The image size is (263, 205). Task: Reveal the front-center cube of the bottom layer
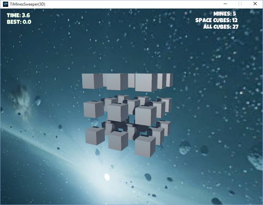(x=118, y=141)
